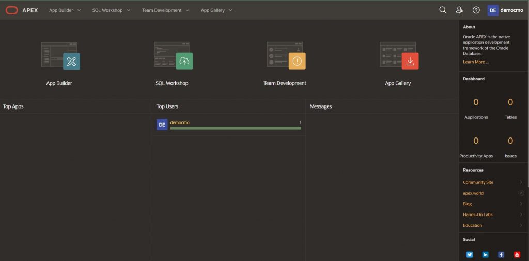The width and height of the screenshot is (529, 261).
Task: Click the APEX header text
Action: pos(30,10)
